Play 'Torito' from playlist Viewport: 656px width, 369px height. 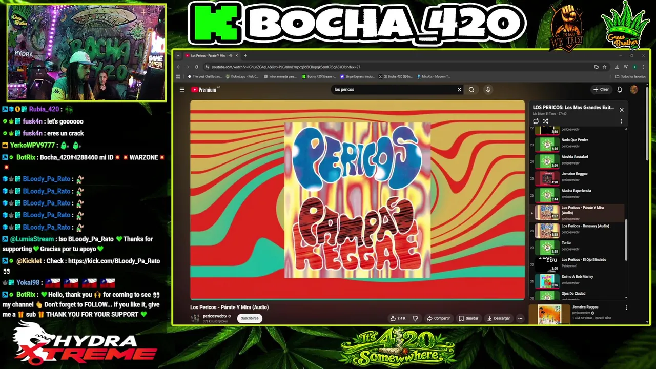point(578,248)
